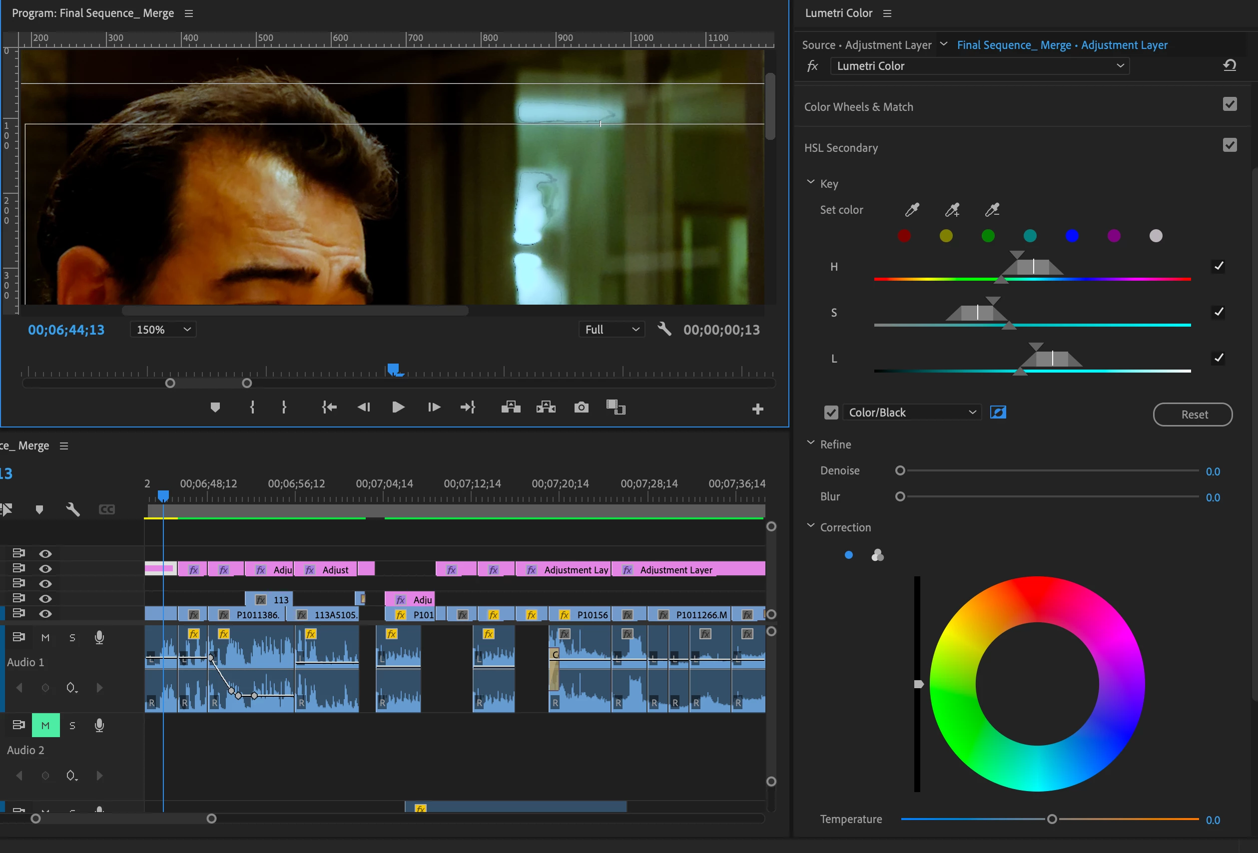
Task: Open the Program monitor panel menu
Action: pos(189,13)
